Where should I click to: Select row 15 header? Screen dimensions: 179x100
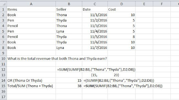tap(3, 86)
